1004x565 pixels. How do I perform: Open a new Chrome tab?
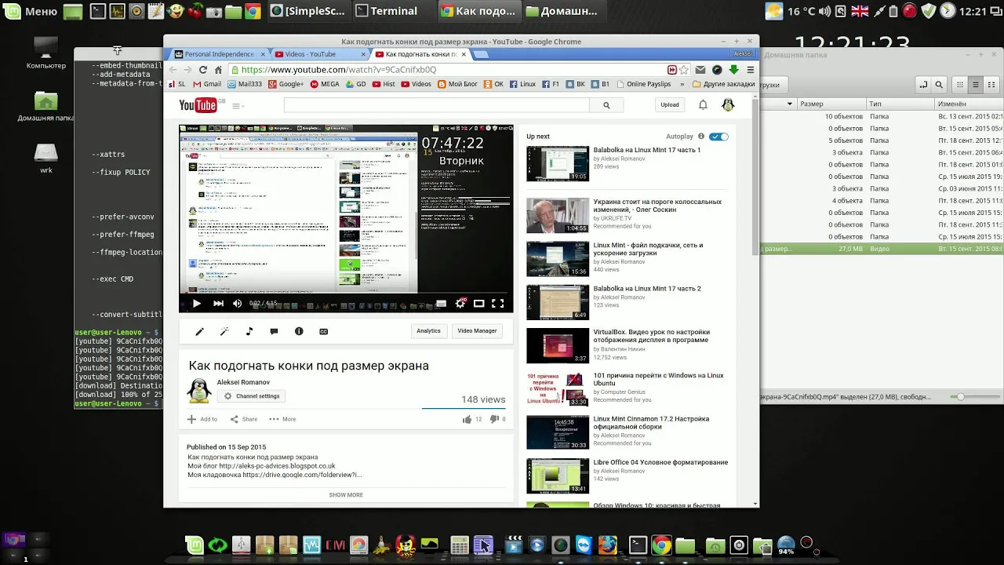pos(482,54)
